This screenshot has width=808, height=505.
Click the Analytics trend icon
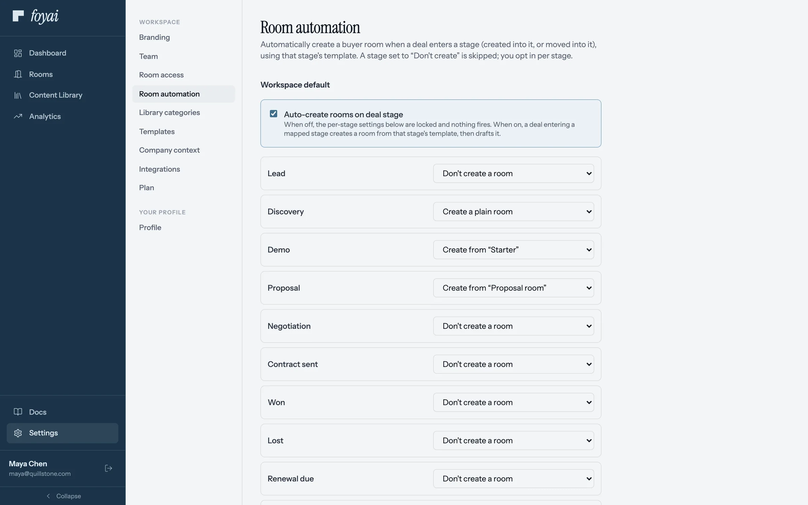(18, 116)
